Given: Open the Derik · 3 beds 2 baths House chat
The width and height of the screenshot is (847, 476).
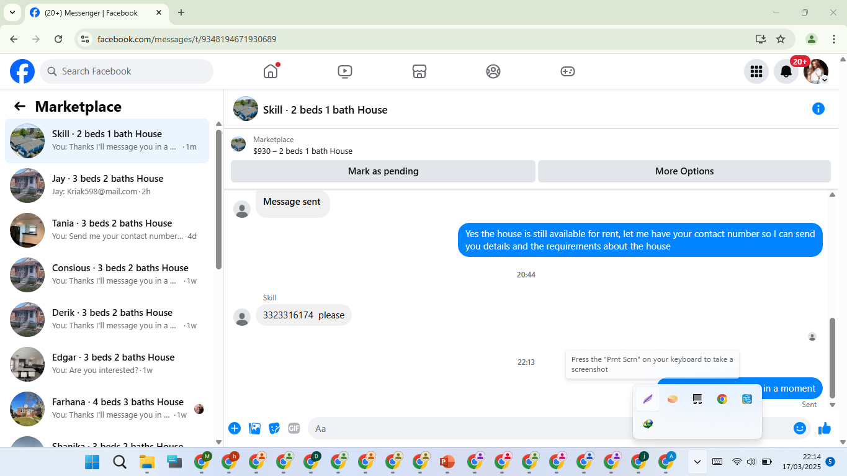Looking at the screenshot, I should (x=107, y=320).
